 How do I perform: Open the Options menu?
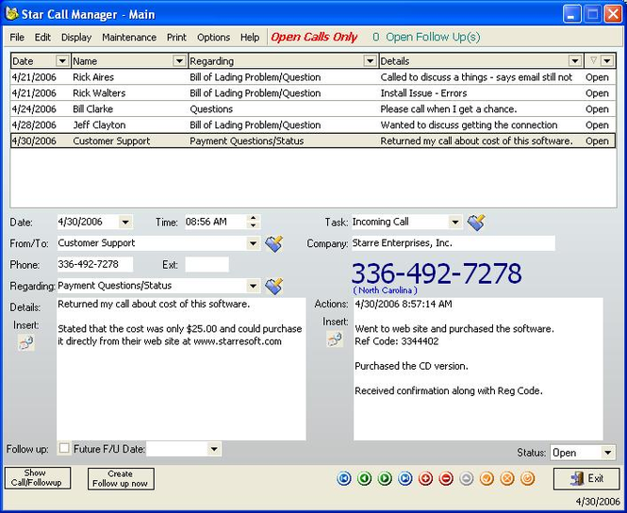213,37
